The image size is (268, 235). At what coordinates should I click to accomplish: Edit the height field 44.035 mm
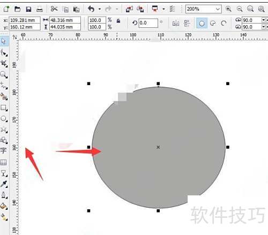click(x=65, y=27)
